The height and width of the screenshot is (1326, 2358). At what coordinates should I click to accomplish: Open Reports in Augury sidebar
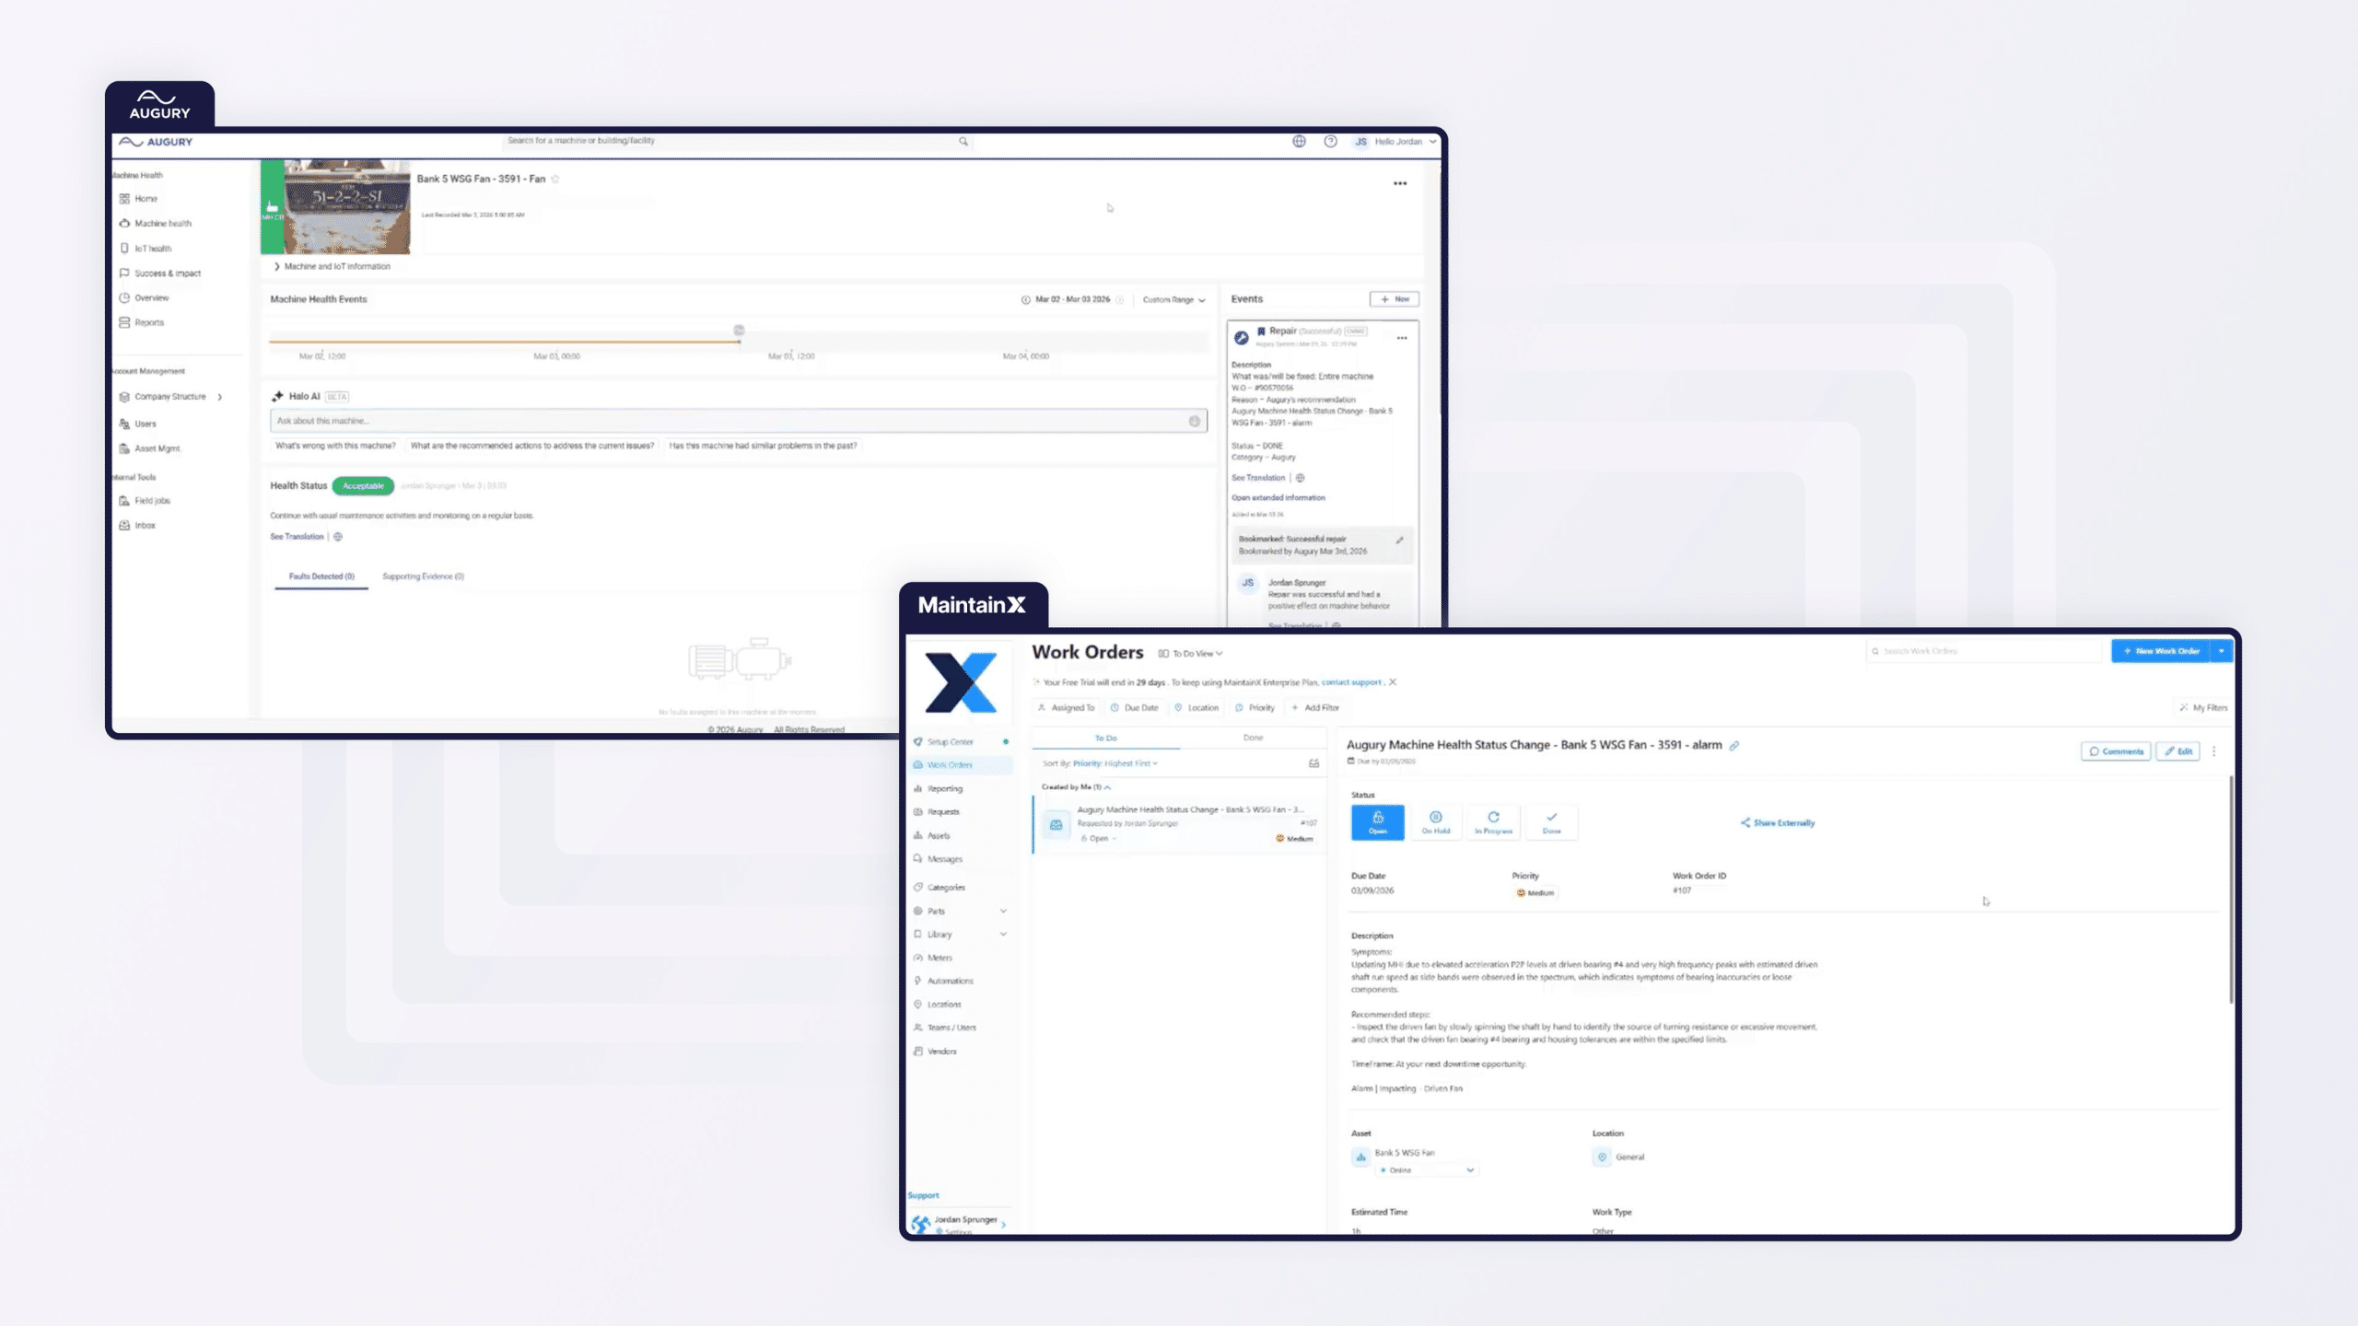pyautogui.click(x=141, y=323)
